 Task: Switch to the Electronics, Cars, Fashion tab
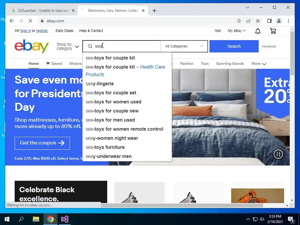[113, 11]
